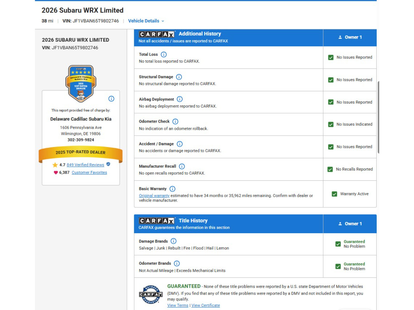Open the Structural Damage info icon
The height and width of the screenshot is (310, 414).
click(179, 77)
